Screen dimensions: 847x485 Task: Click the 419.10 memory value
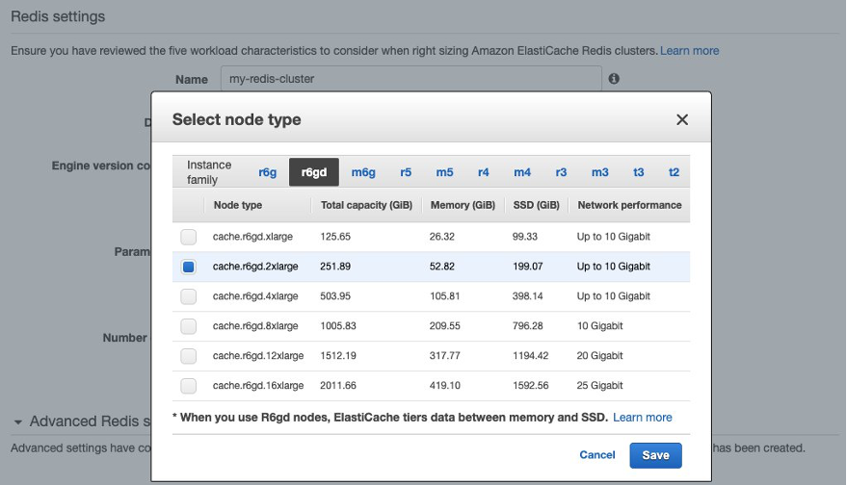444,385
